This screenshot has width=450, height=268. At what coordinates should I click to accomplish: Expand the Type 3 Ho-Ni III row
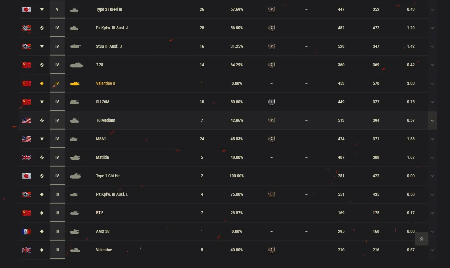point(432,10)
